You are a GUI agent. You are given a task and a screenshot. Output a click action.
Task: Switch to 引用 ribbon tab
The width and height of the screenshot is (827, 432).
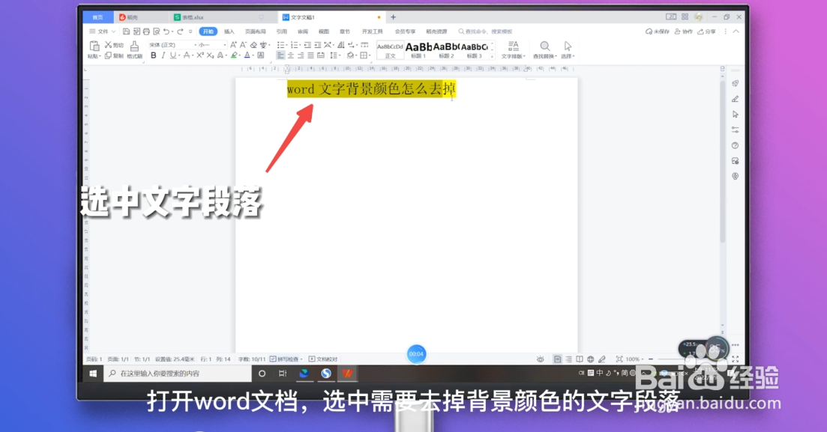point(282,31)
